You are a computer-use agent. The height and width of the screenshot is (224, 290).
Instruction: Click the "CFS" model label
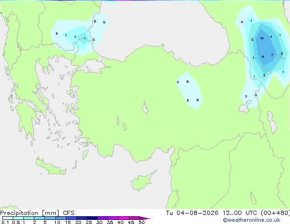(x=69, y=213)
